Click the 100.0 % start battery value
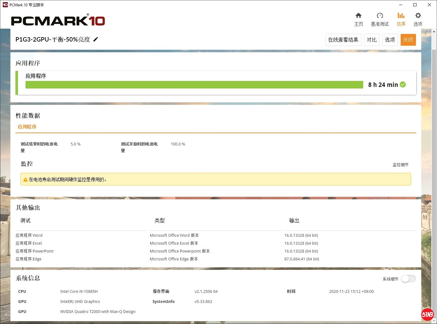The width and height of the screenshot is (437, 324). click(x=178, y=144)
